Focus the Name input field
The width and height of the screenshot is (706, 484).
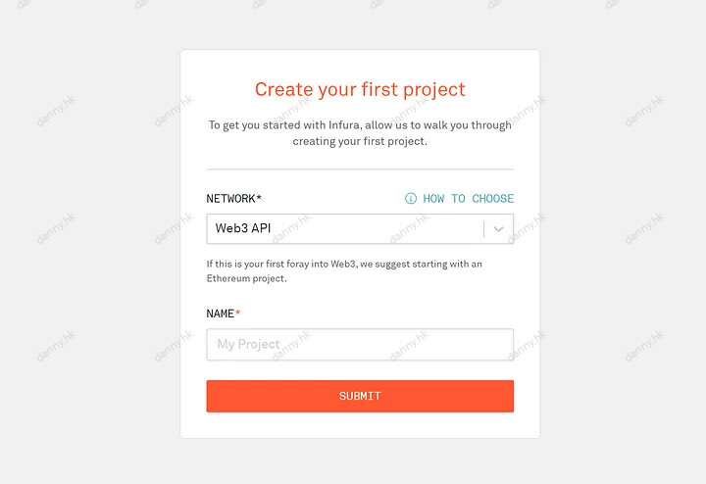[x=360, y=344]
